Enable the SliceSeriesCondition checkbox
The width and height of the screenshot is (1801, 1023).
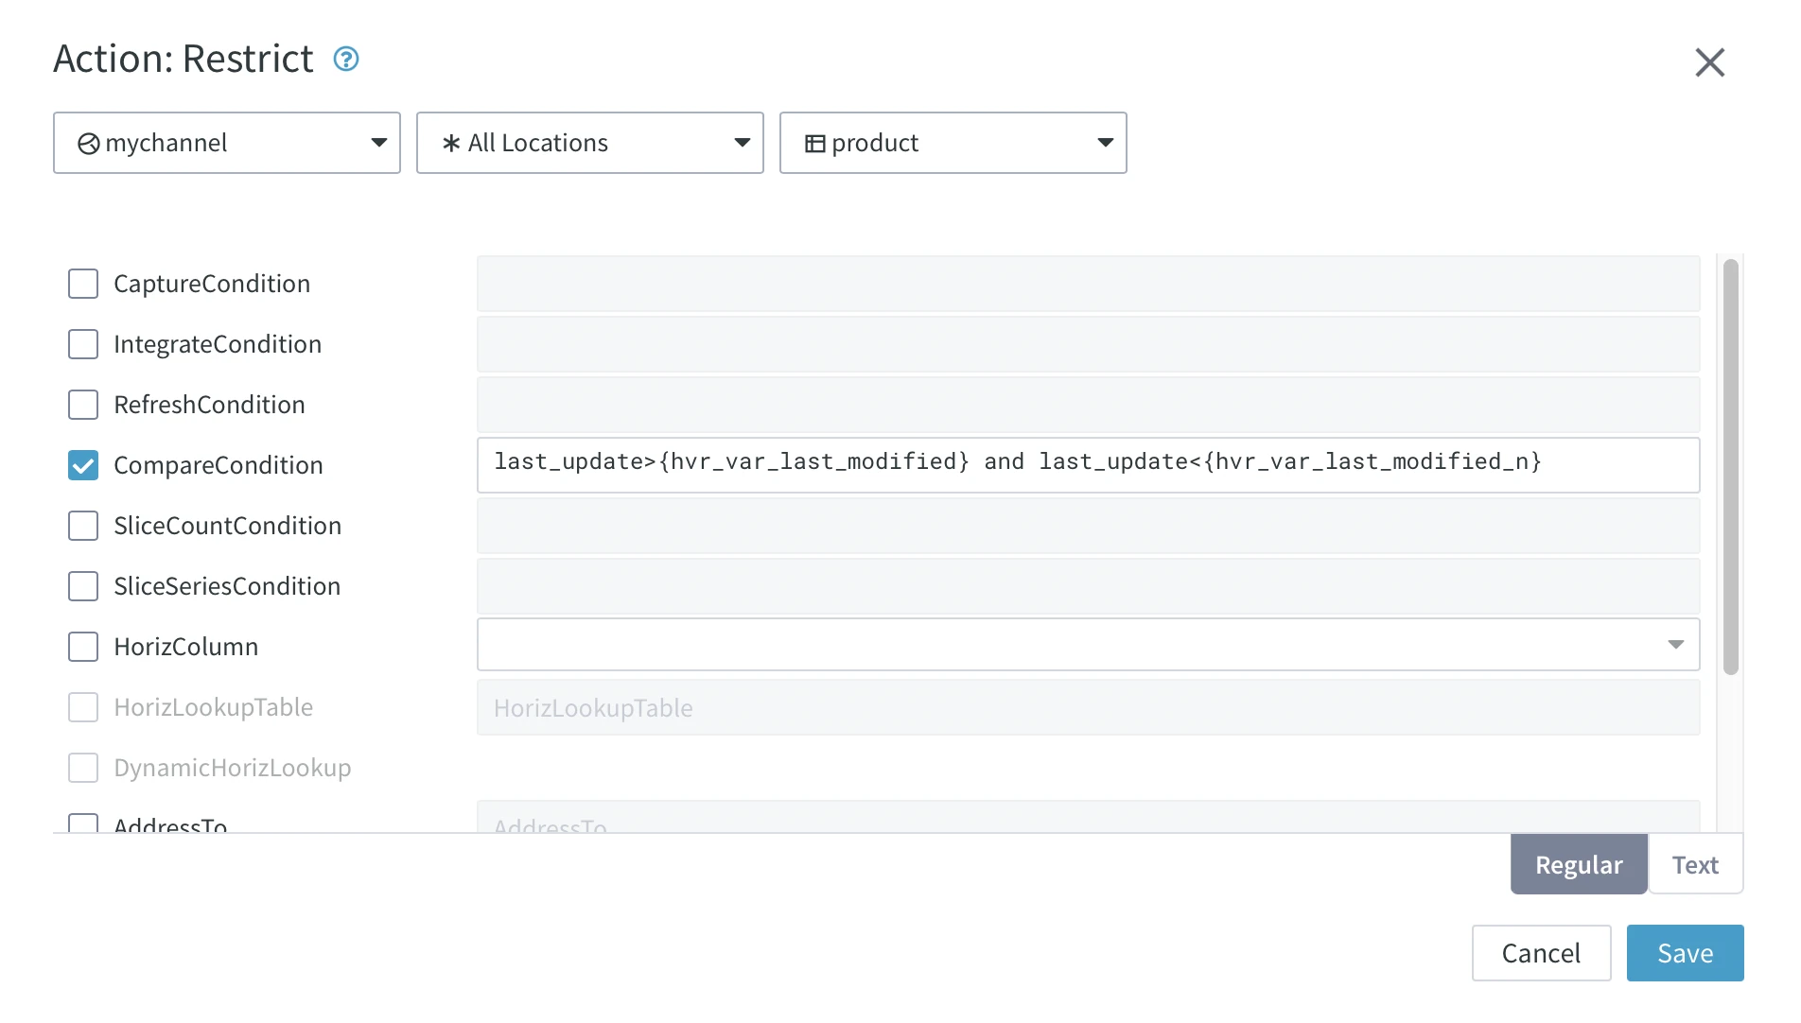coord(83,586)
